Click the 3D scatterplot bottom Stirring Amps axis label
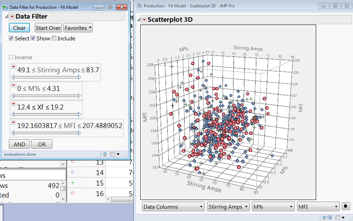 point(204,187)
